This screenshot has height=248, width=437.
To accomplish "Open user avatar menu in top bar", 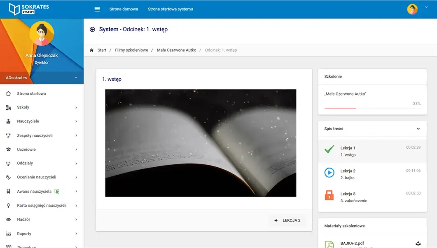I will [x=412, y=9].
